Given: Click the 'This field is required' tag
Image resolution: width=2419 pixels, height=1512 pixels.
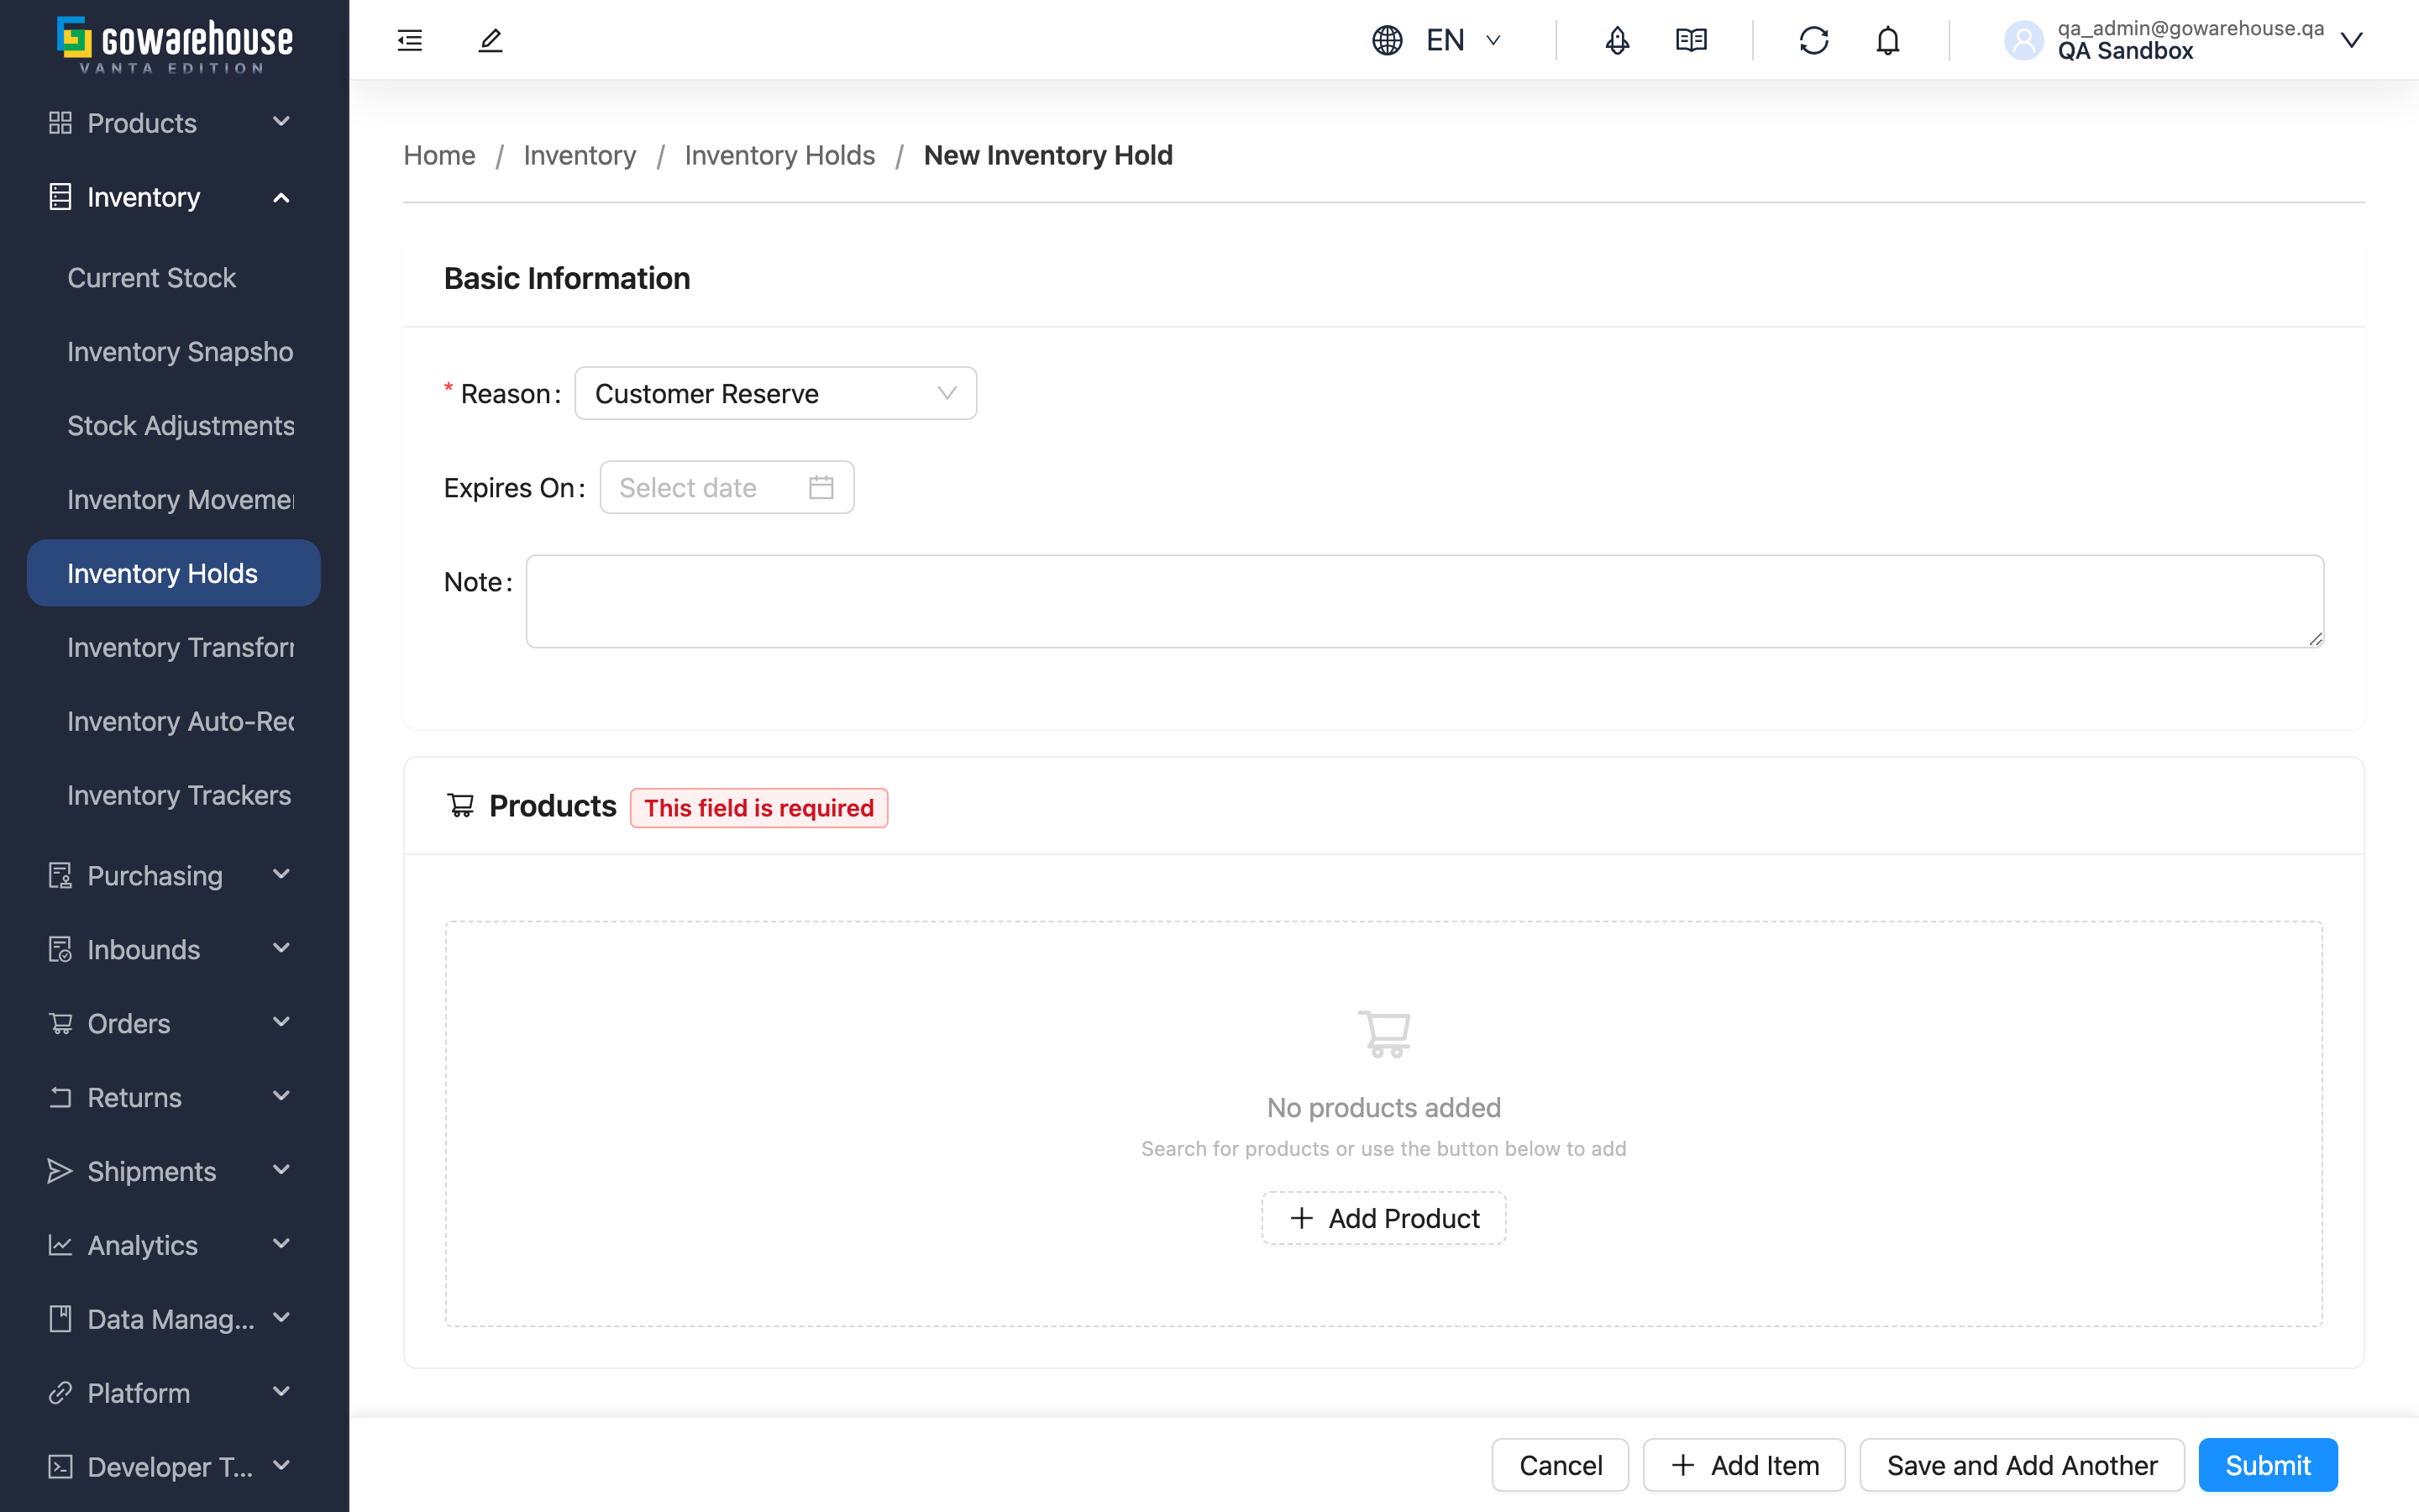Looking at the screenshot, I should click(758, 807).
